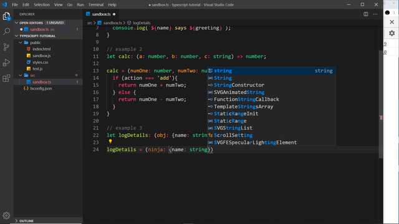Viewport: 399px width, 224px height.
Task: Open index.html in the explorer
Action: (41, 49)
